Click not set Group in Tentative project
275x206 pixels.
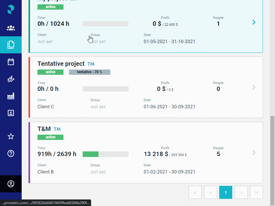click(98, 107)
